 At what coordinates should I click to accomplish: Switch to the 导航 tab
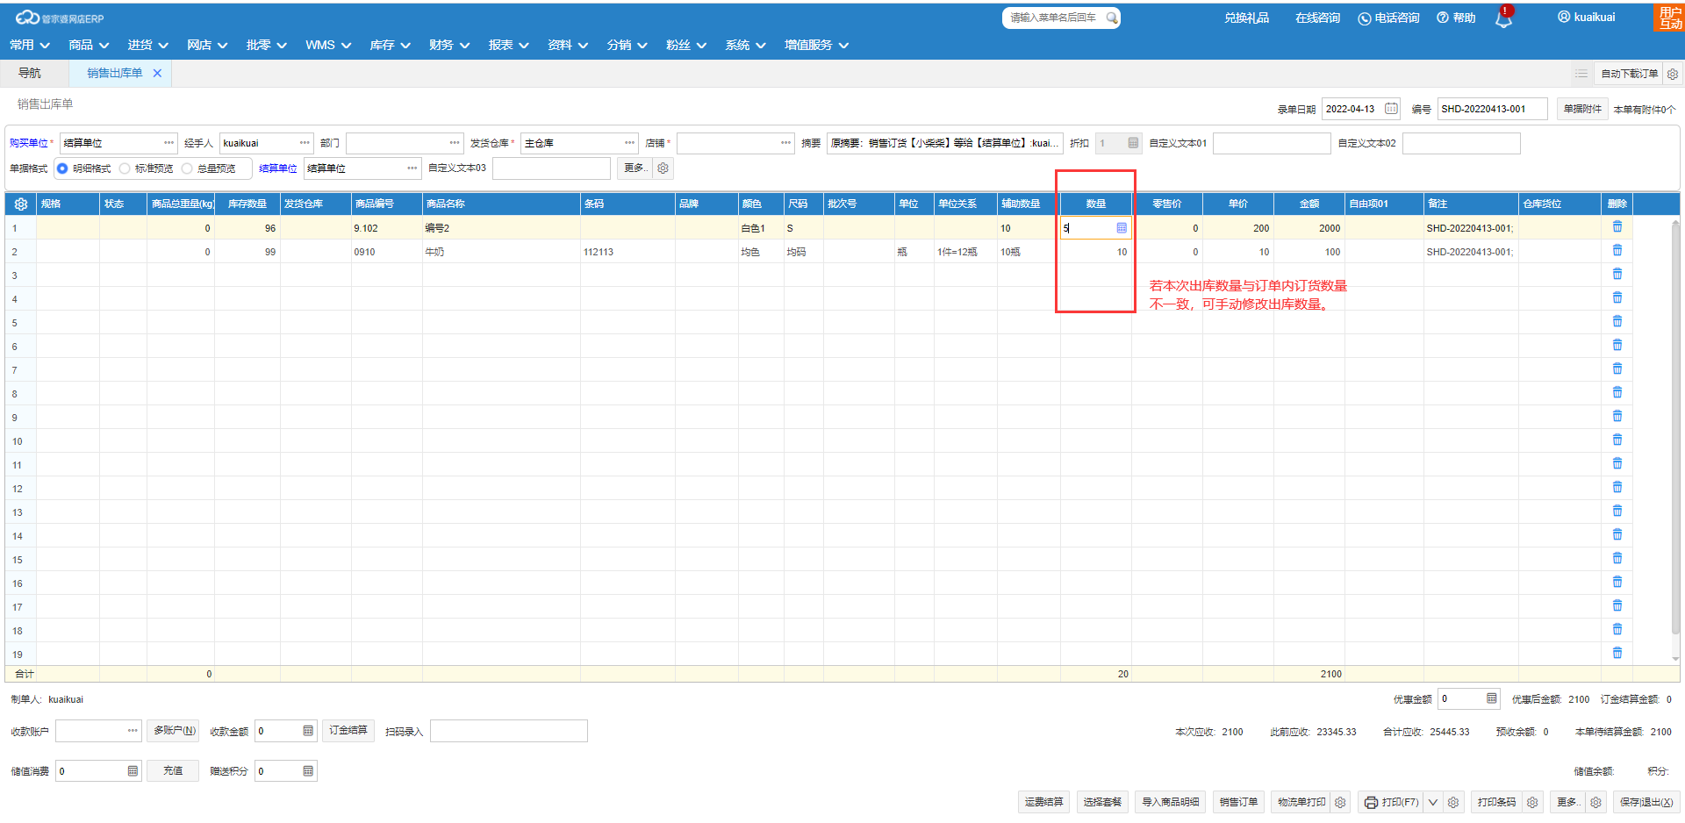click(x=30, y=73)
